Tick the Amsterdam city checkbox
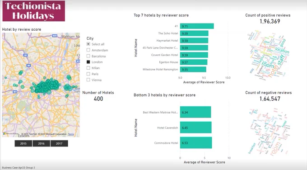 point(88,50)
